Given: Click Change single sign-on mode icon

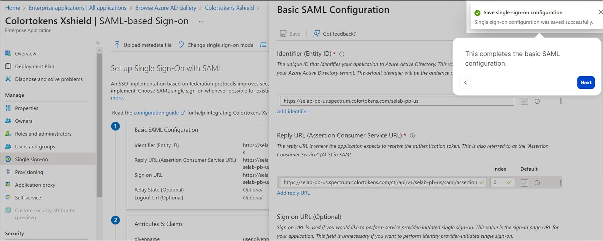Looking at the screenshot, I should [181, 45].
